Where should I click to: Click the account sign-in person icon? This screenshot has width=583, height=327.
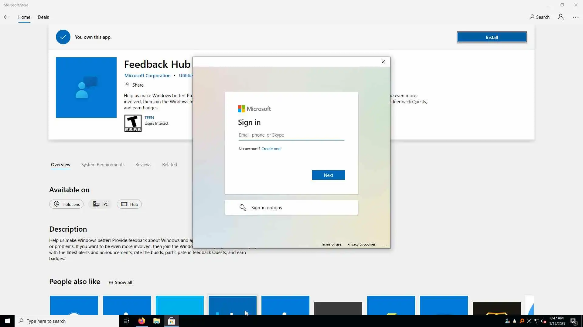point(561,17)
